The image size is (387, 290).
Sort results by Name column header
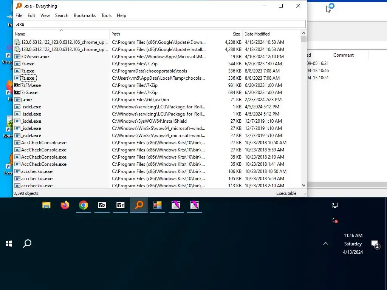pyautogui.click(x=61, y=34)
